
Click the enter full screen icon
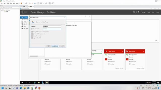(44, 3)
